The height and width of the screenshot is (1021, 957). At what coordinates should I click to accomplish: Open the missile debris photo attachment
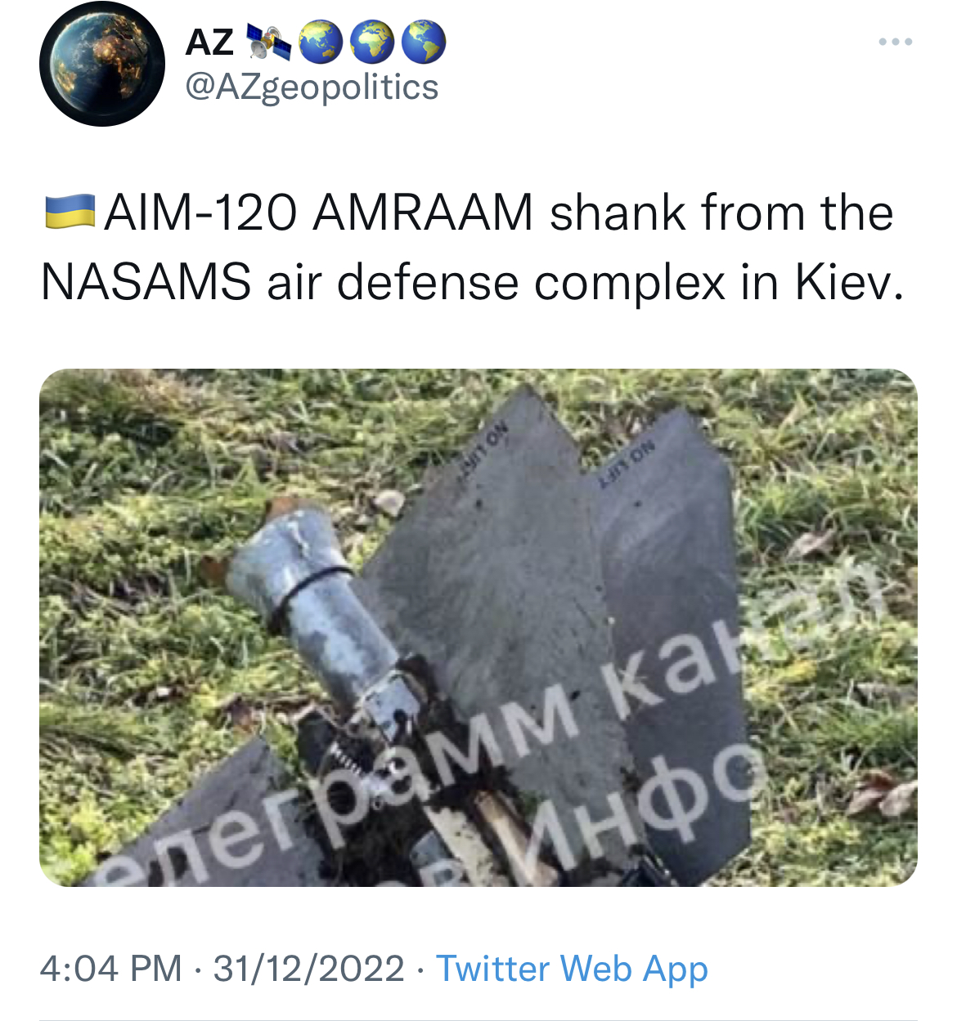coord(478,628)
